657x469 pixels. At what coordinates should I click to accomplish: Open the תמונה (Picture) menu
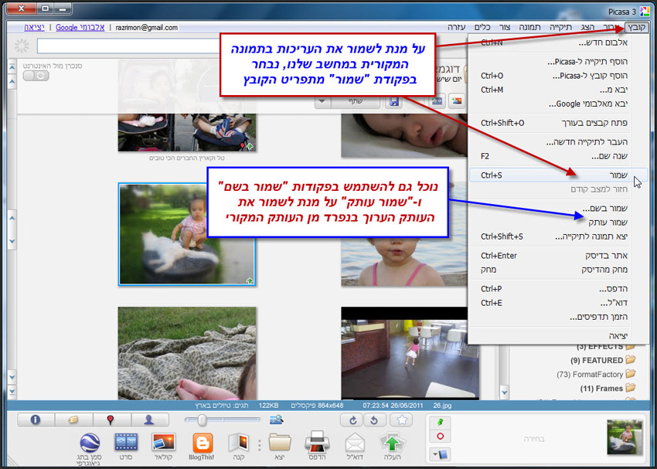click(529, 27)
